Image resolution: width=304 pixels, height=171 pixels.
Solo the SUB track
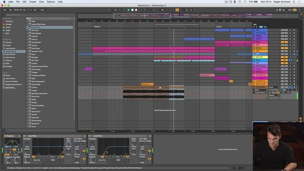(290, 45)
